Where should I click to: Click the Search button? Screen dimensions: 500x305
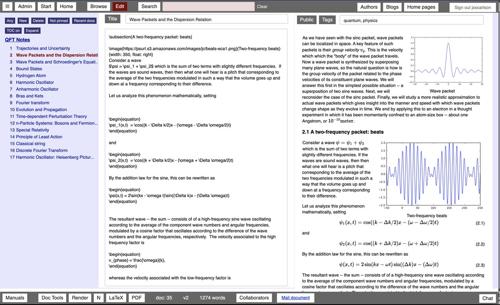(149, 6)
